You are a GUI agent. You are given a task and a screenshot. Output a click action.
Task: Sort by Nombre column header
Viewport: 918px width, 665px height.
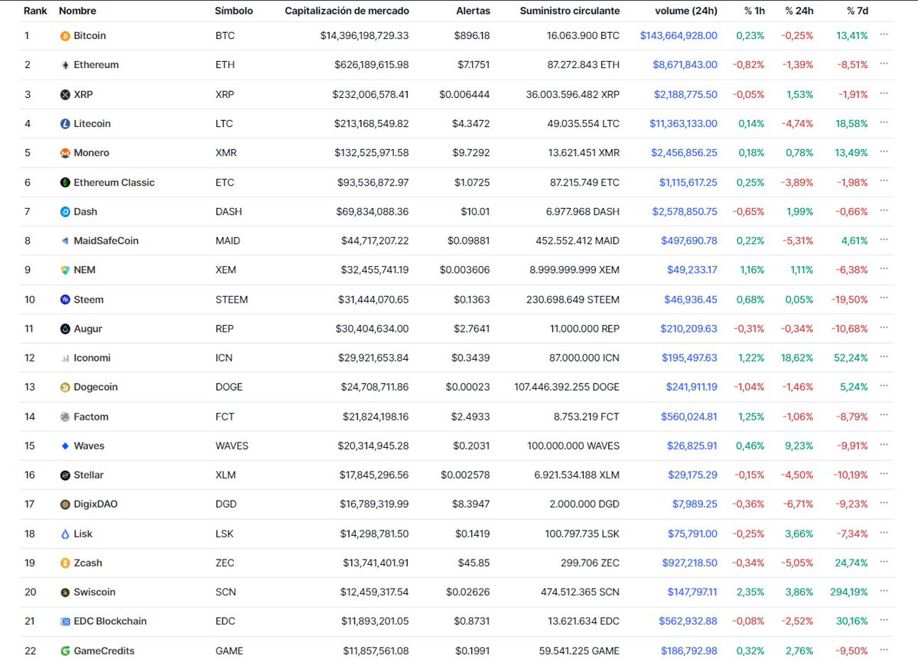pos(77,11)
